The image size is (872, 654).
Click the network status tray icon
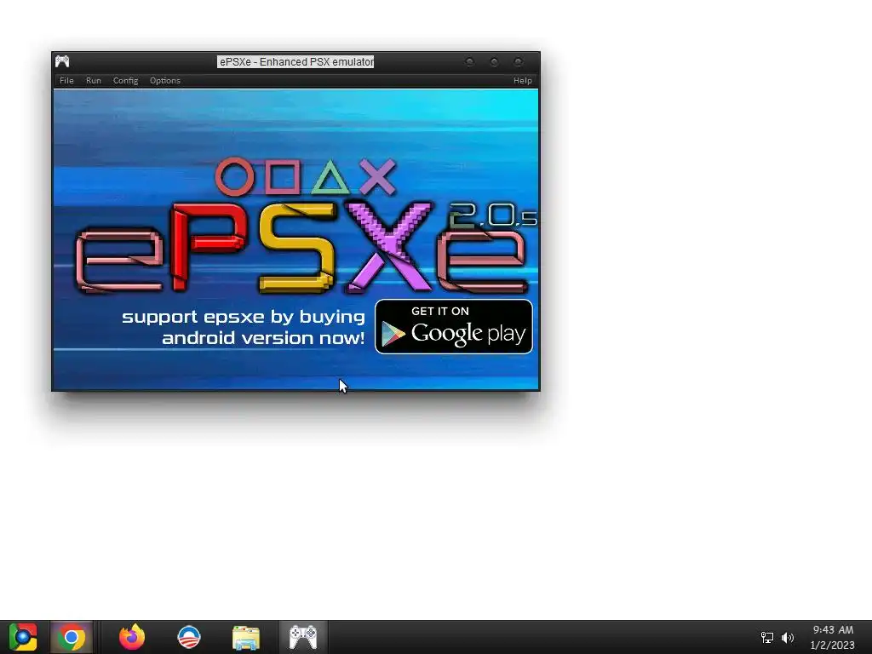(x=767, y=637)
